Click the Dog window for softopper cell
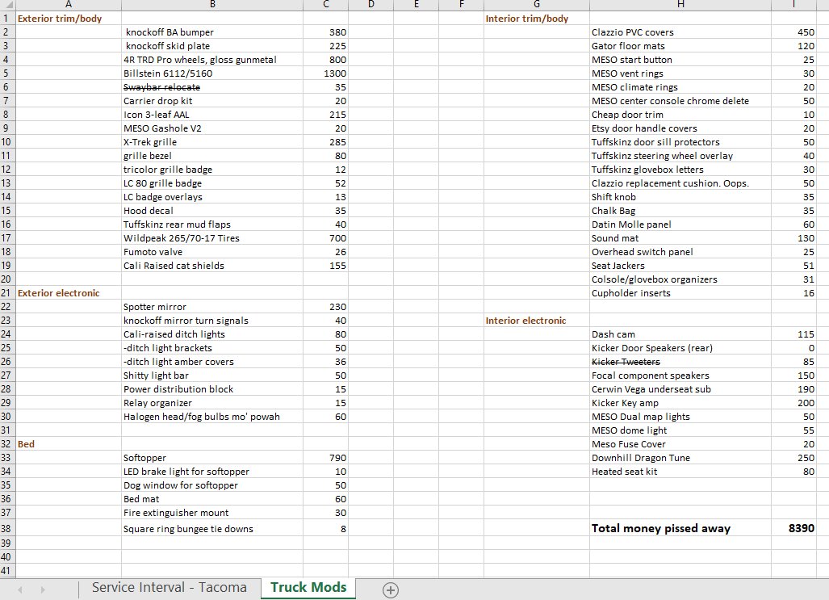The width and height of the screenshot is (829, 600). coord(212,485)
